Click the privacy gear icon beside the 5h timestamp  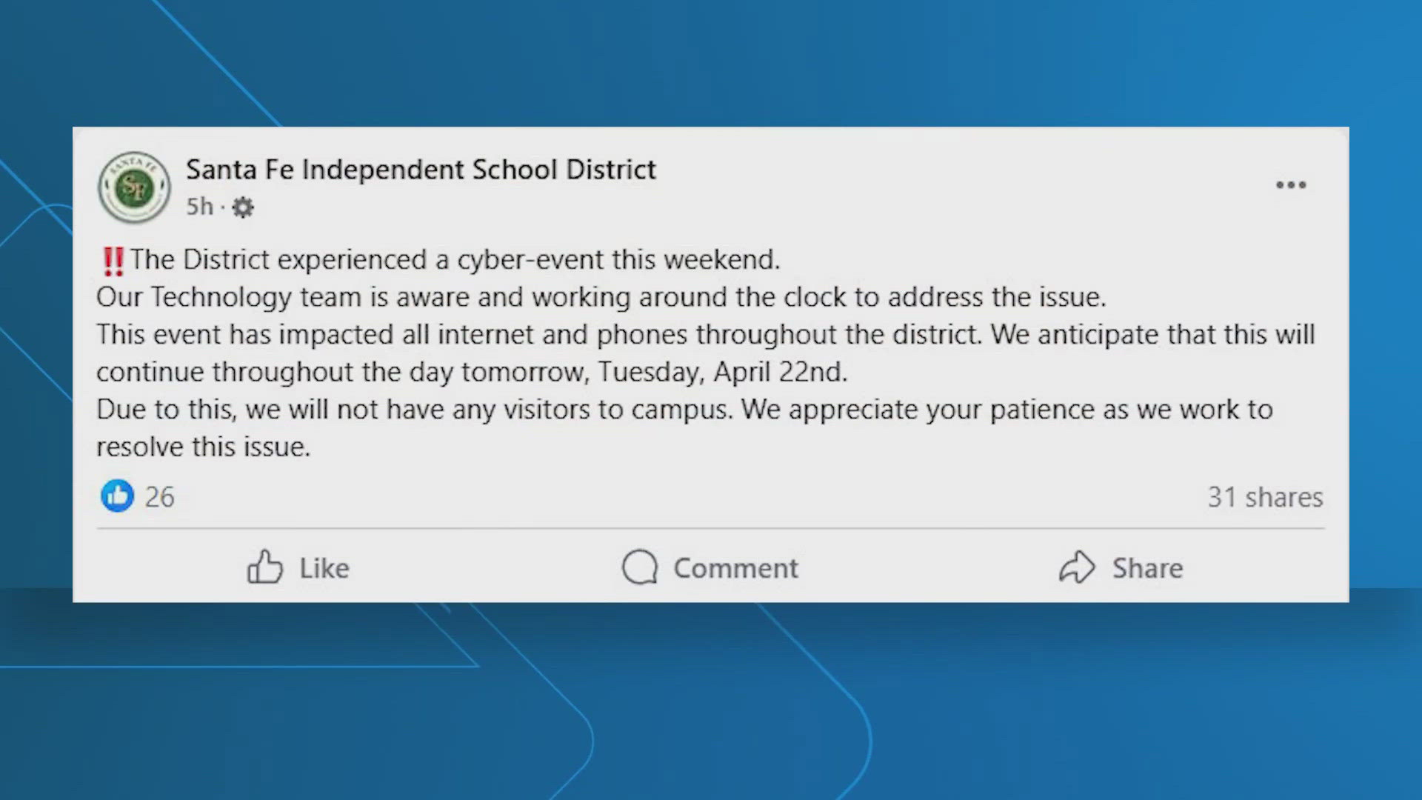[243, 208]
